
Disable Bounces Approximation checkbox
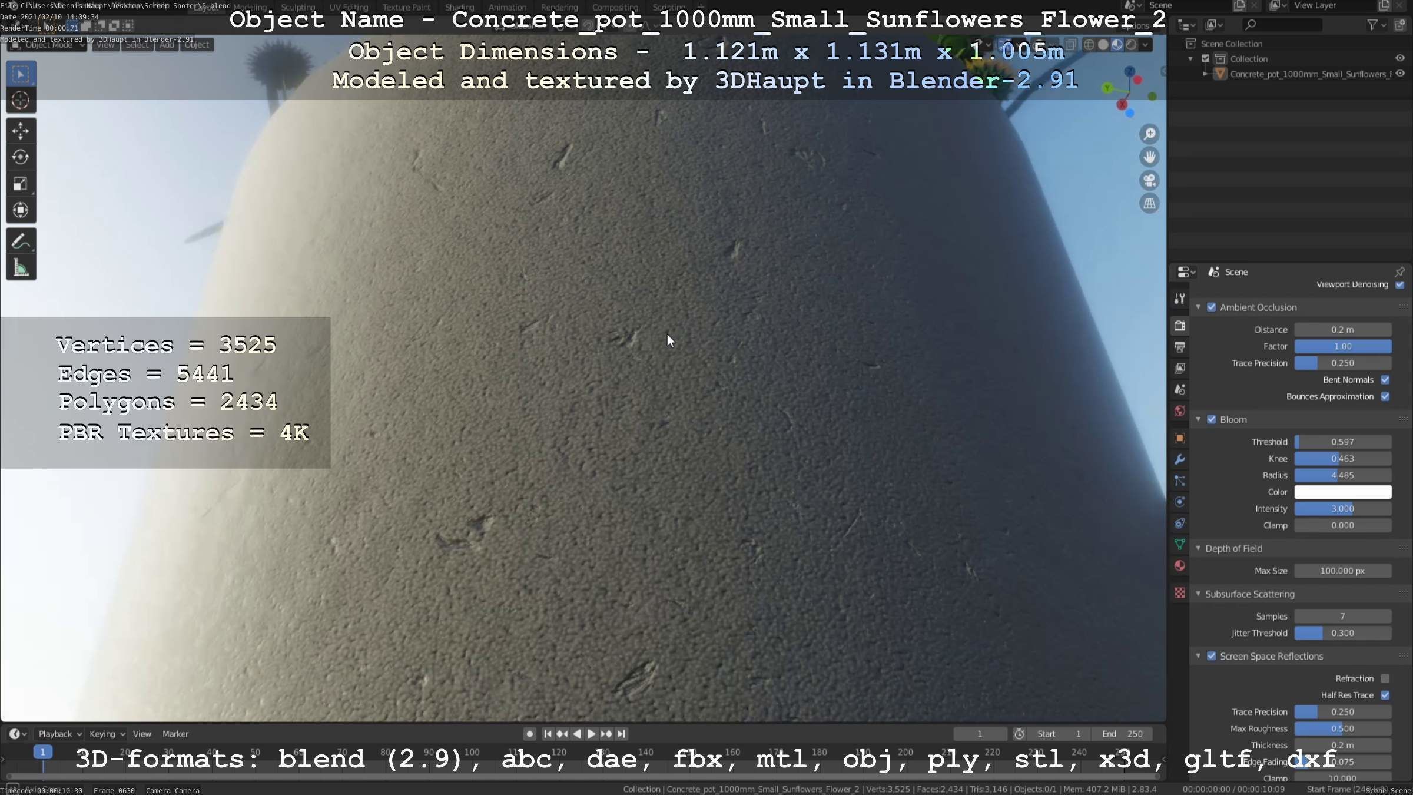tap(1385, 396)
